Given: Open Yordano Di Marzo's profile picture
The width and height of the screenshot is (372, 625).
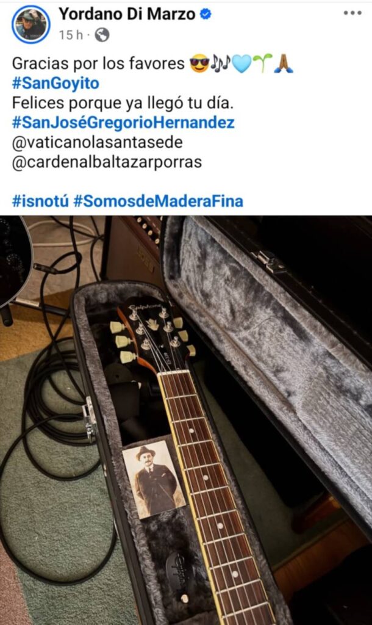Looking at the screenshot, I should [x=31, y=24].
